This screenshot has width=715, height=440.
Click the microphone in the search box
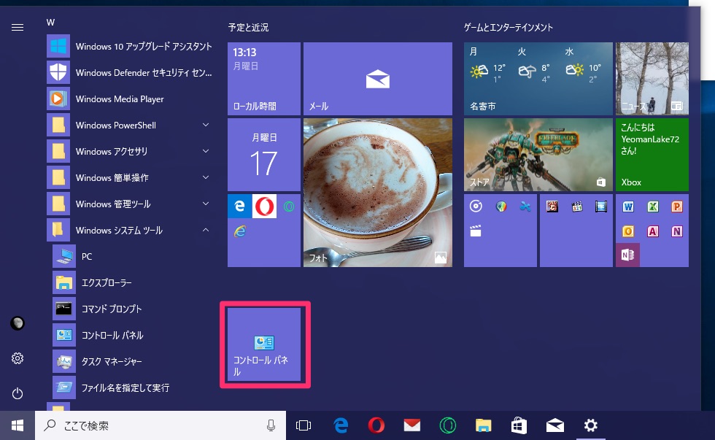point(271,425)
